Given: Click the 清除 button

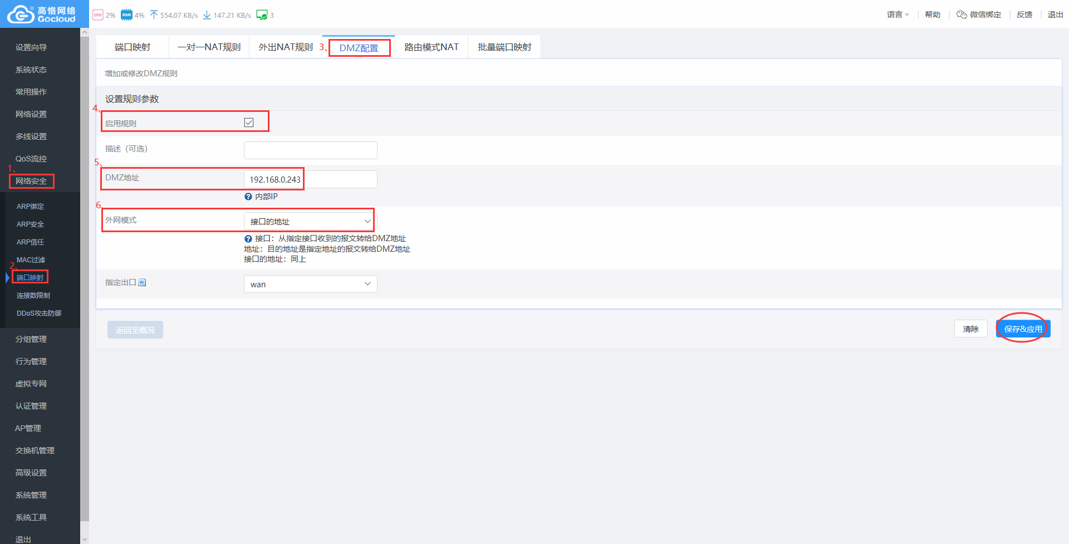Looking at the screenshot, I should (x=970, y=329).
